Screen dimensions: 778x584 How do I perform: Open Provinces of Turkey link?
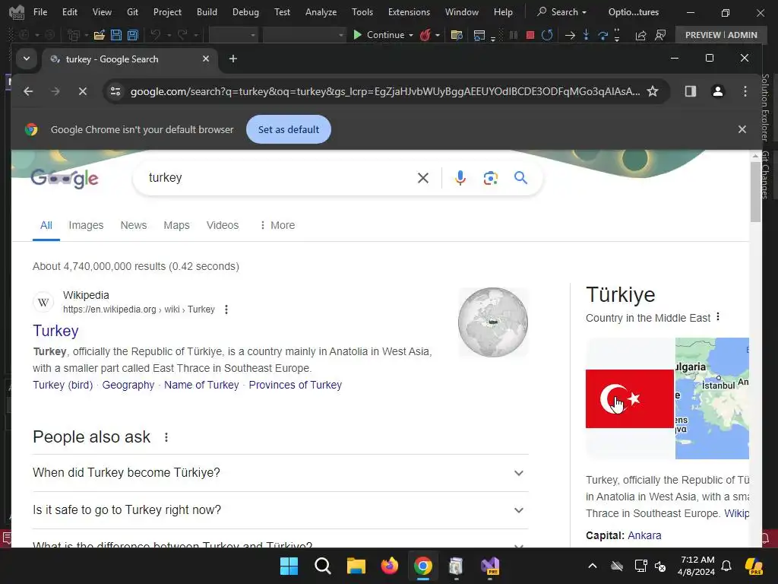coord(296,385)
